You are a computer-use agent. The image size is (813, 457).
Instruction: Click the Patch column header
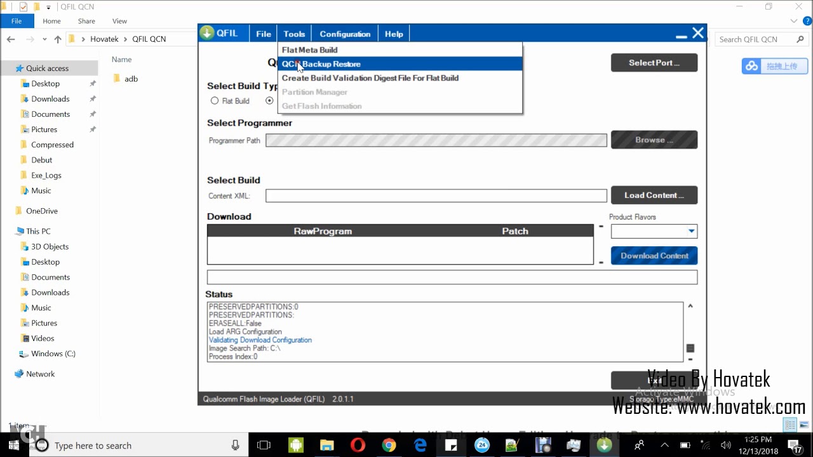(515, 231)
